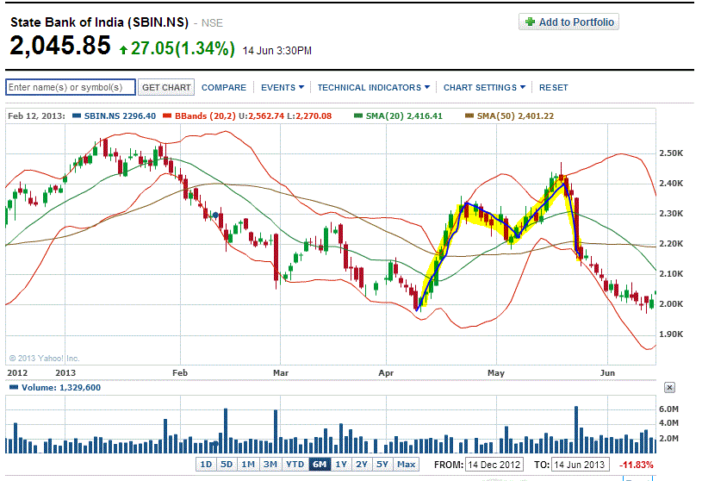The image size is (702, 481).
Task: Focus the name or symbol input field
Action: tap(71, 87)
